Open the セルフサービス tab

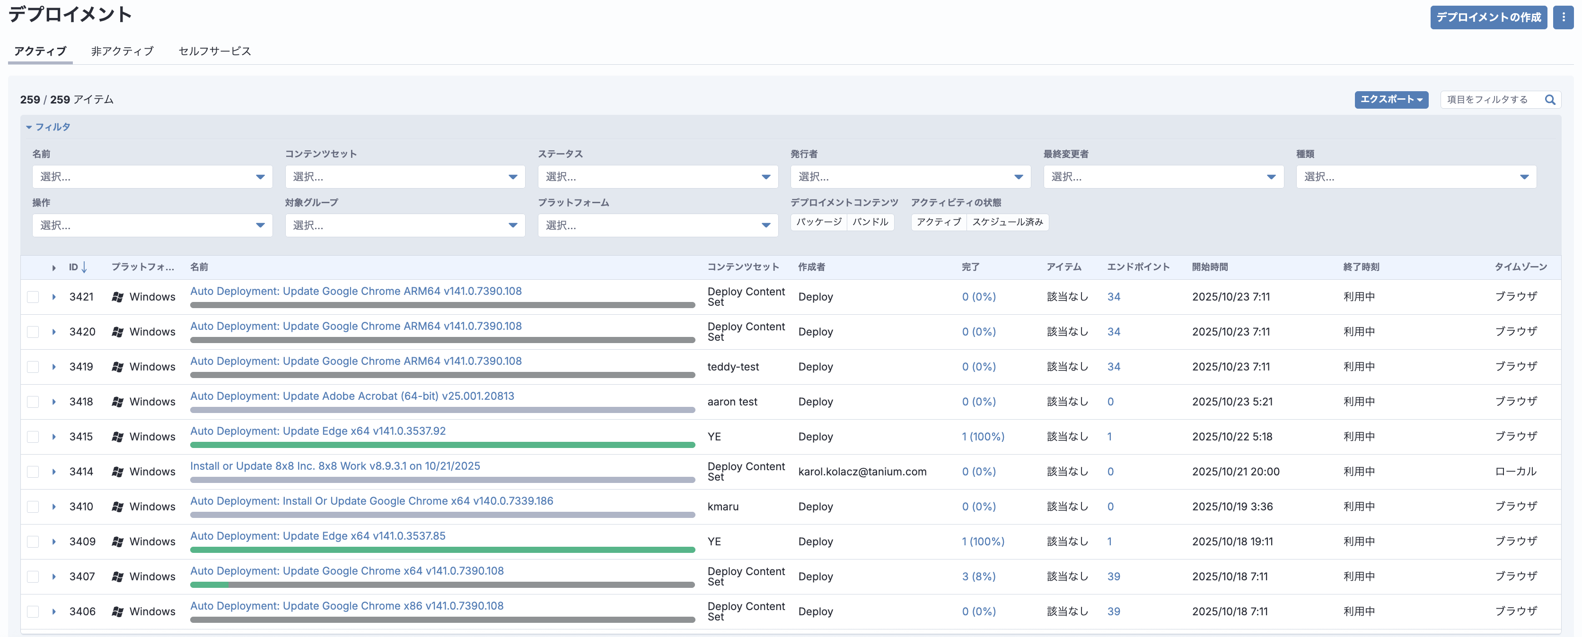[x=214, y=51]
